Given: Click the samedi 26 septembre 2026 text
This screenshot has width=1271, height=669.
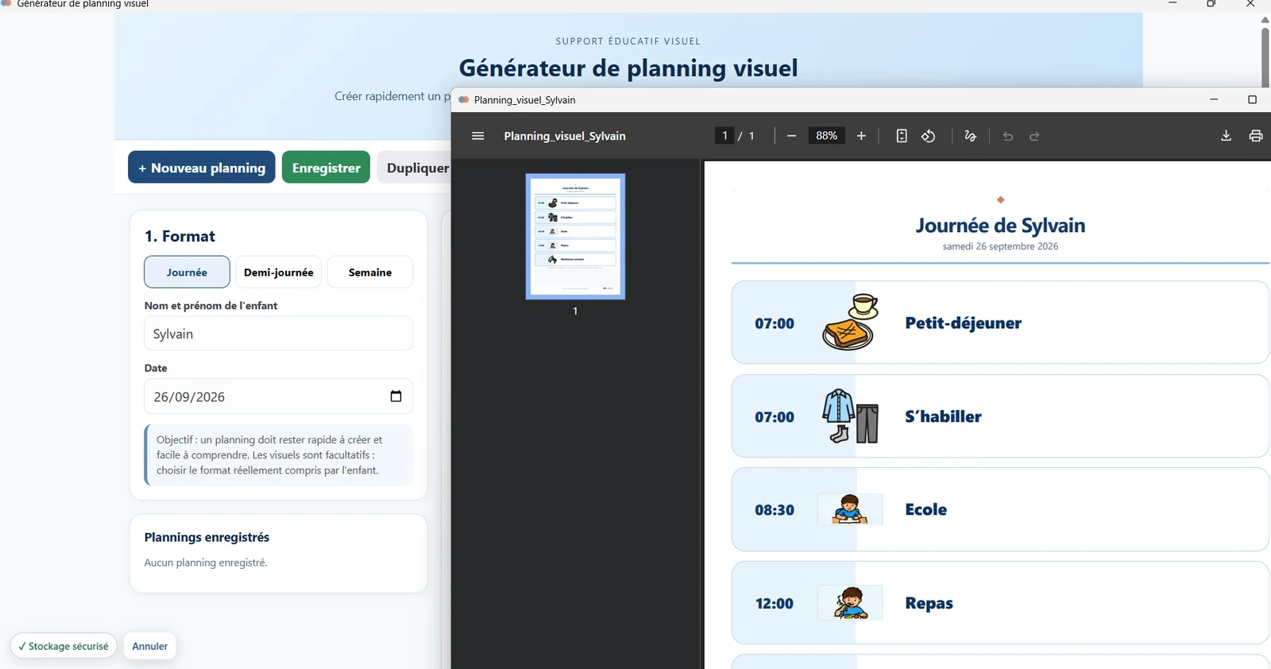Looking at the screenshot, I should pyautogui.click(x=1000, y=246).
